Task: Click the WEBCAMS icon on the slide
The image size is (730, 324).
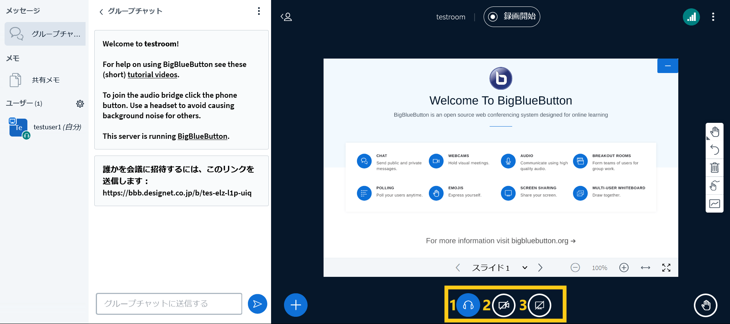Action: 436,161
